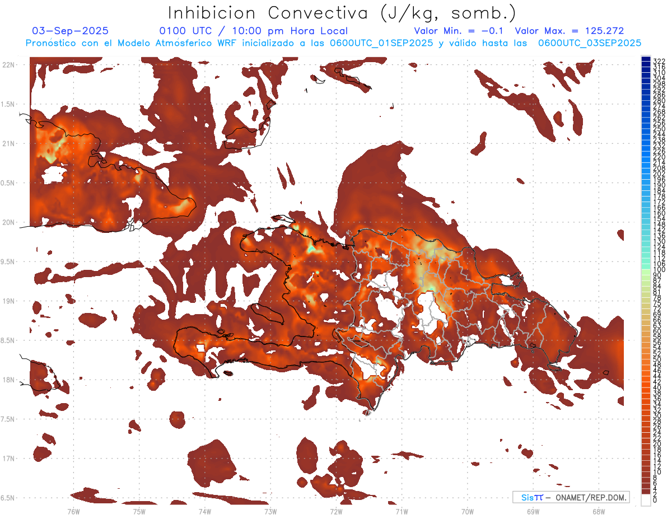The image size is (672, 519).
Task: Click the '75W' longitude label
Action: [x=139, y=511]
